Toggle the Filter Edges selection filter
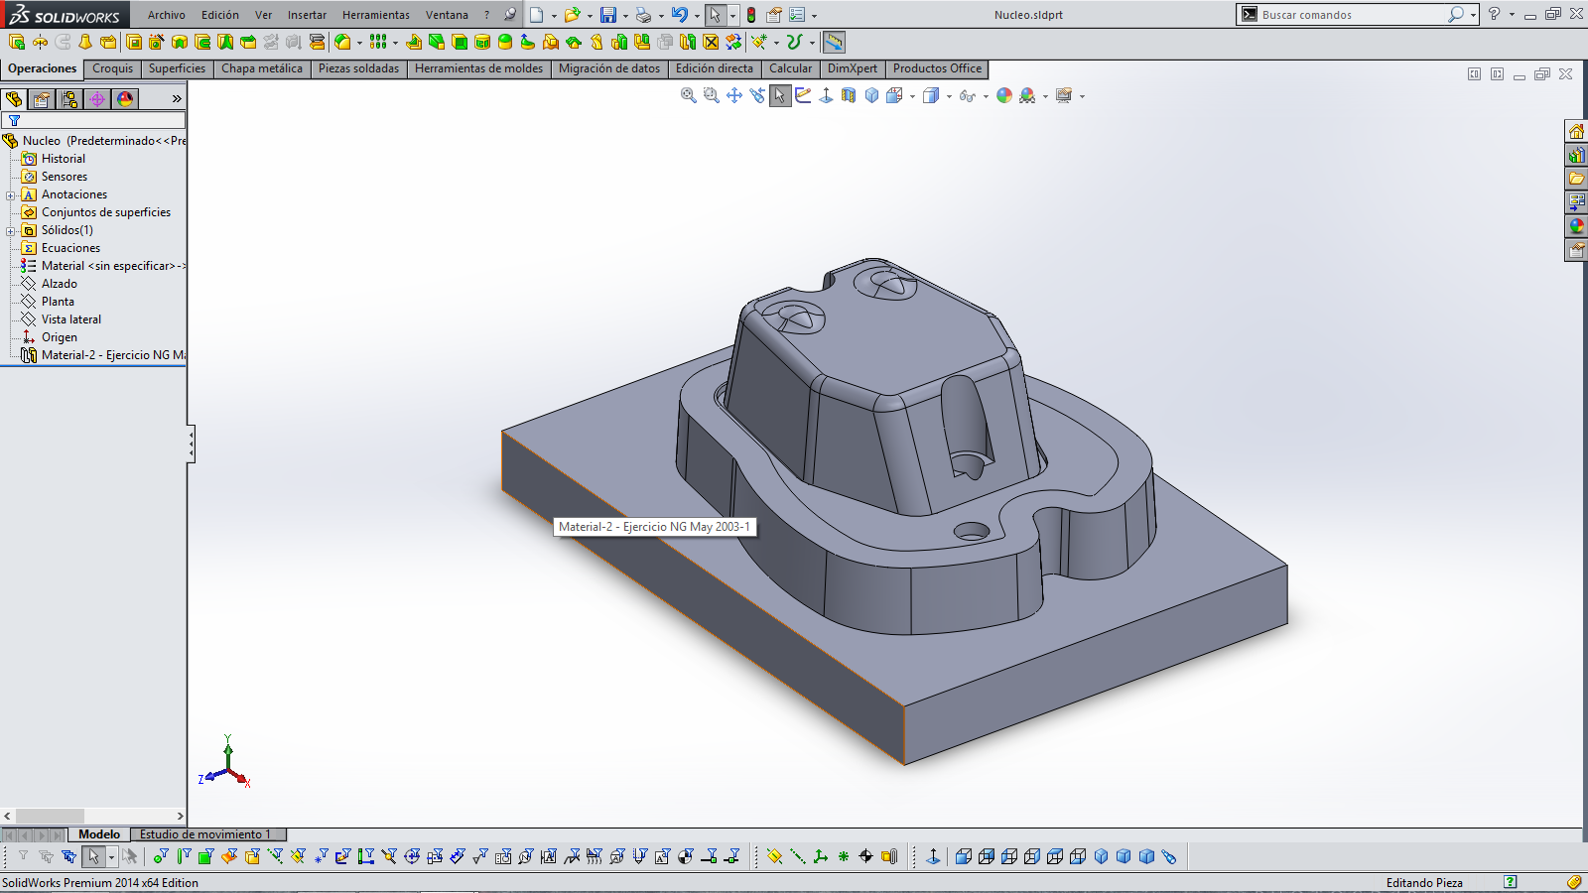This screenshot has height=893, width=1588. 183,856
